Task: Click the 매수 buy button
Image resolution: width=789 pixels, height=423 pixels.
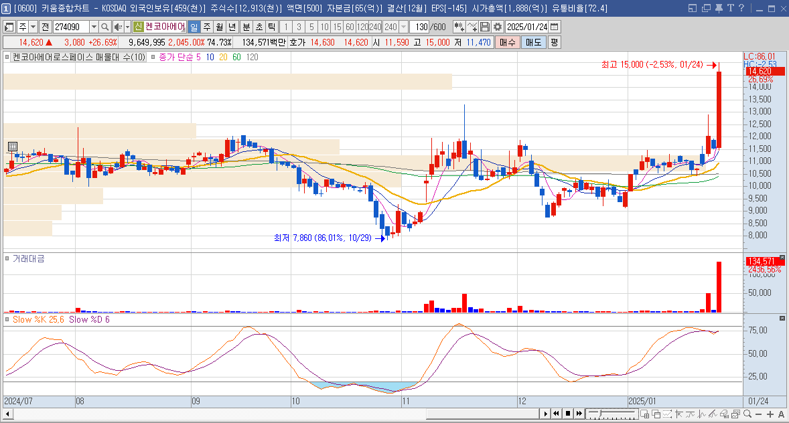Action: coord(507,42)
